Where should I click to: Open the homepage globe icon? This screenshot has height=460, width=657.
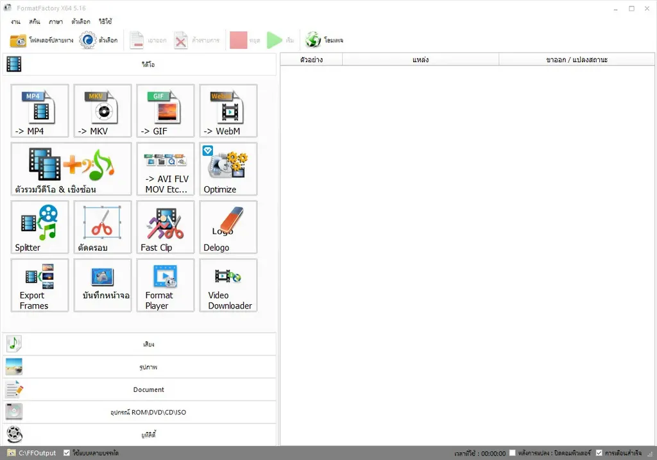(x=313, y=40)
